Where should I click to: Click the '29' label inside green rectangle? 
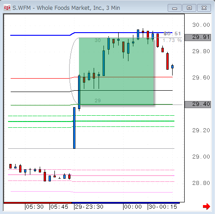pos(98,101)
